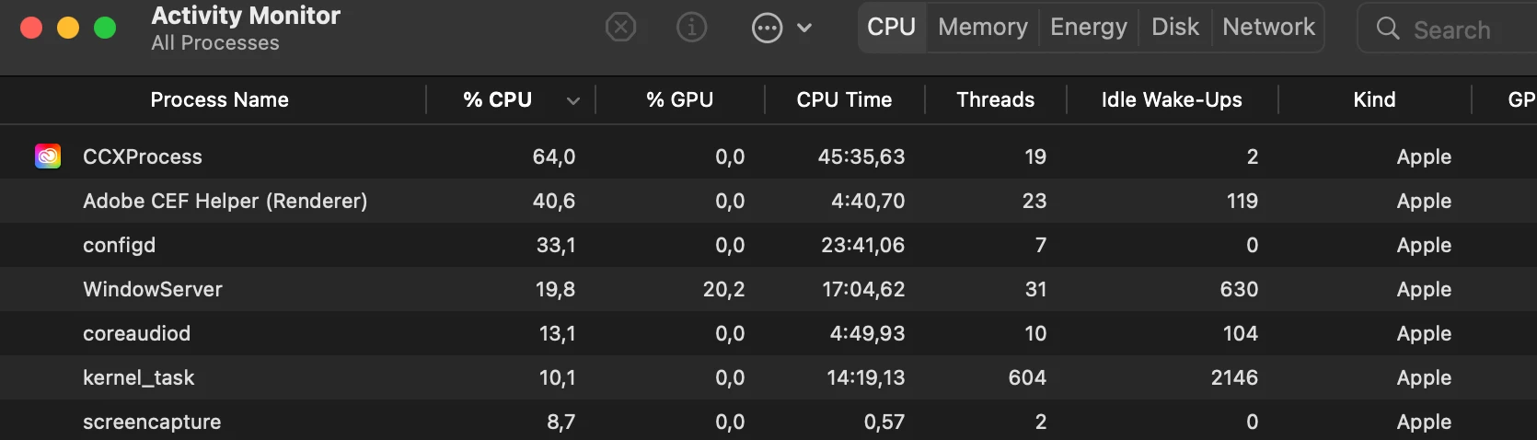Select the CPU tab
1537x440 pixels.
click(892, 27)
